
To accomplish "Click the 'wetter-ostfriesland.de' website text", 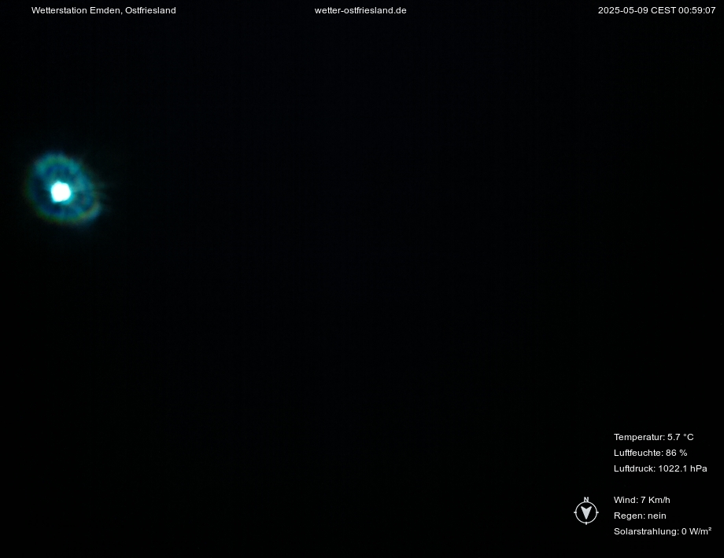I will pyautogui.click(x=360, y=10).
